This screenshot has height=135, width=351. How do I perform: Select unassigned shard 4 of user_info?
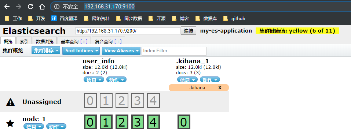coord(153,101)
